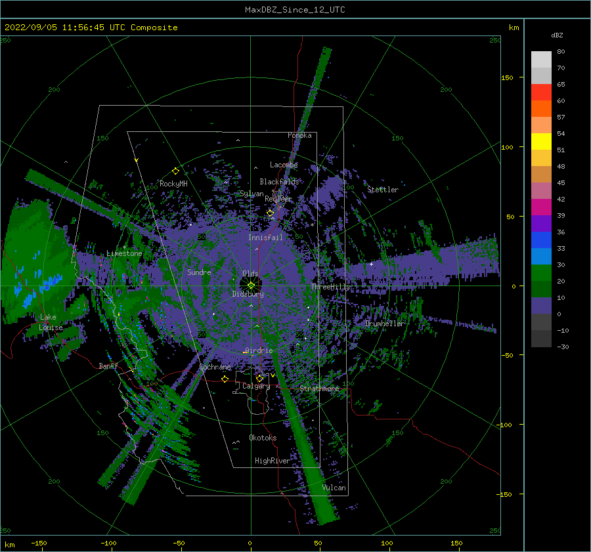
Task: Select the radar center marker under Olds
Action: click(x=251, y=286)
